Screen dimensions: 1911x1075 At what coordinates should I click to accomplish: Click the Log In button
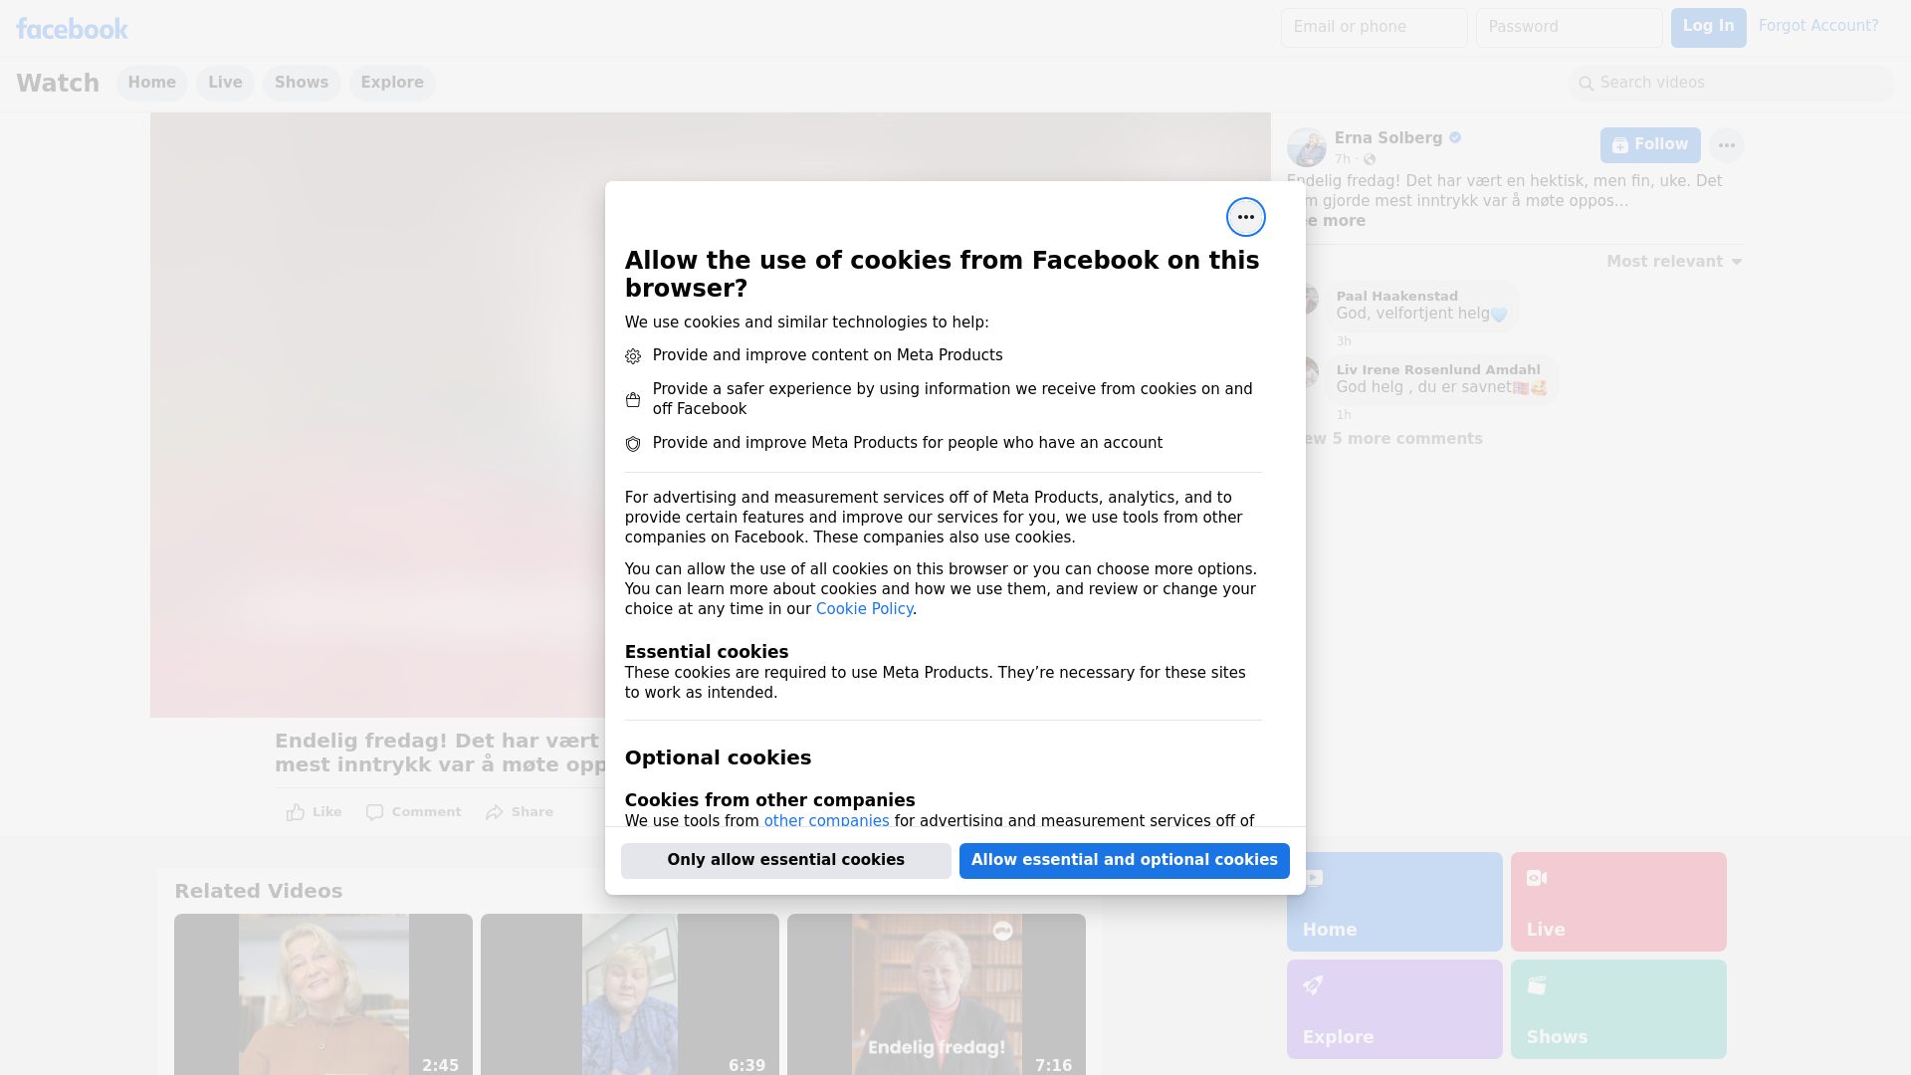click(1708, 28)
